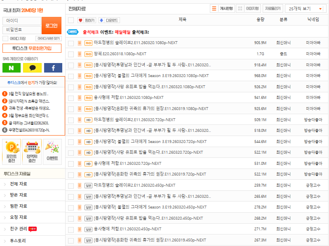The height and width of the screenshot is (246, 329).
Task: Click file icon of 용사형에 처함 720p row
Action: (80, 164)
